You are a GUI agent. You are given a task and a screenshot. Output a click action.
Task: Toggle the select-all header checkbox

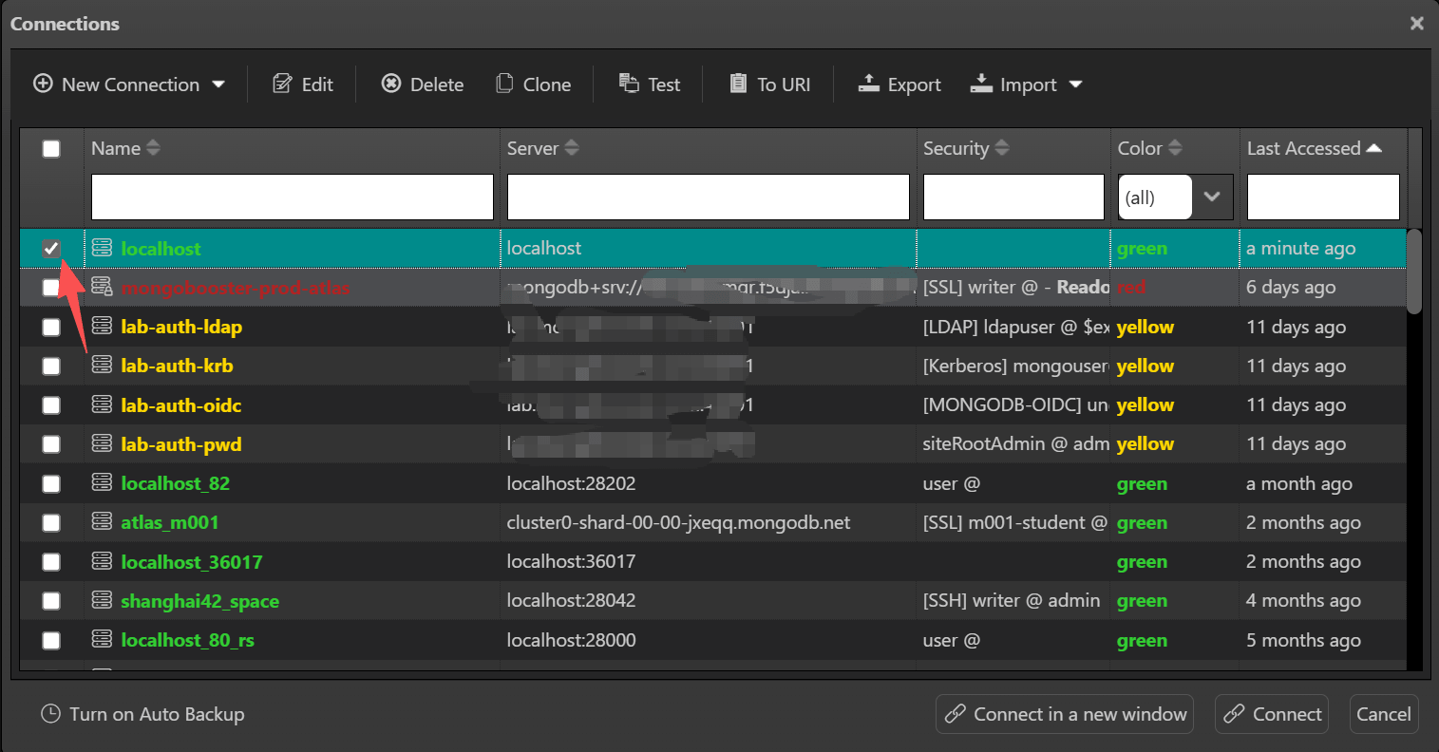[x=51, y=148]
